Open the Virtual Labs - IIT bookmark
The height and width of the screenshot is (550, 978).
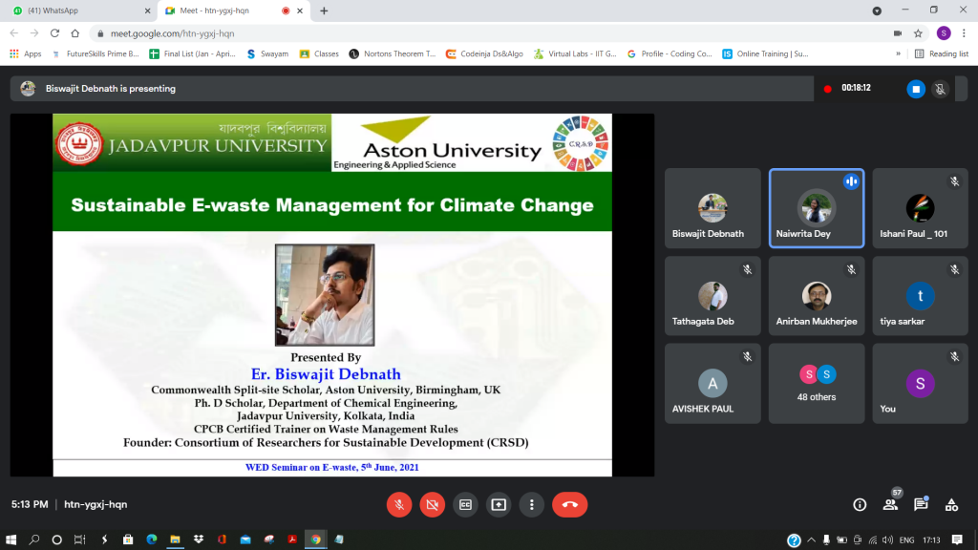[575, 53]
